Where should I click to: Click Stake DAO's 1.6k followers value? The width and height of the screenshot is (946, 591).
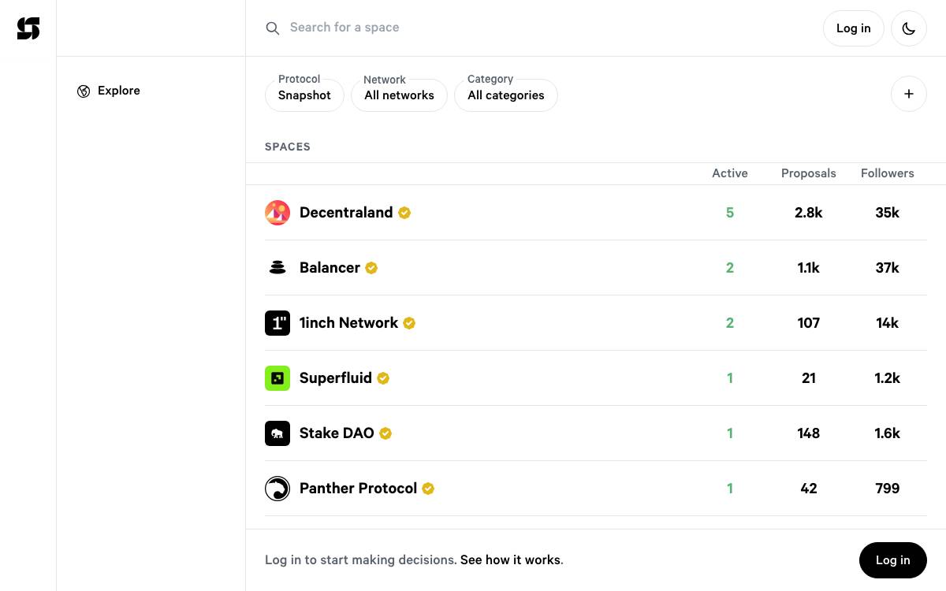click(888, 433)
